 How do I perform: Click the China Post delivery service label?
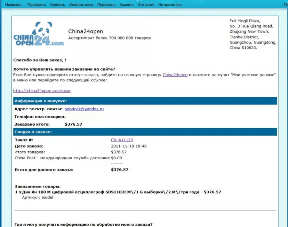(62, 158)
